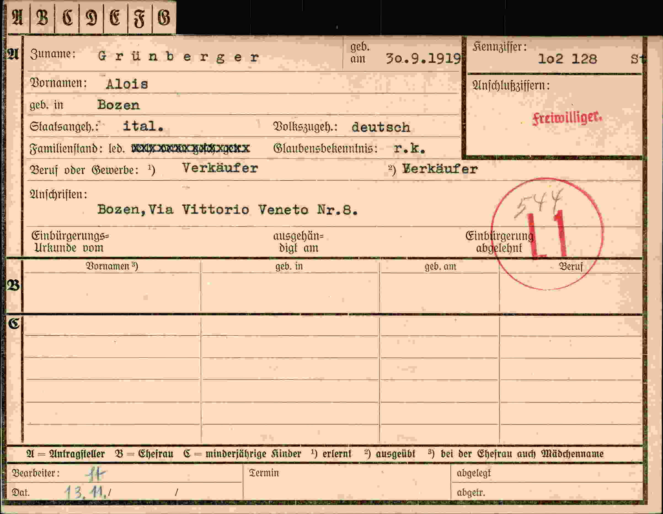Click the 'Anschriften:' label
The width and height of the screenshot is (663, 514).
[58, 194]
